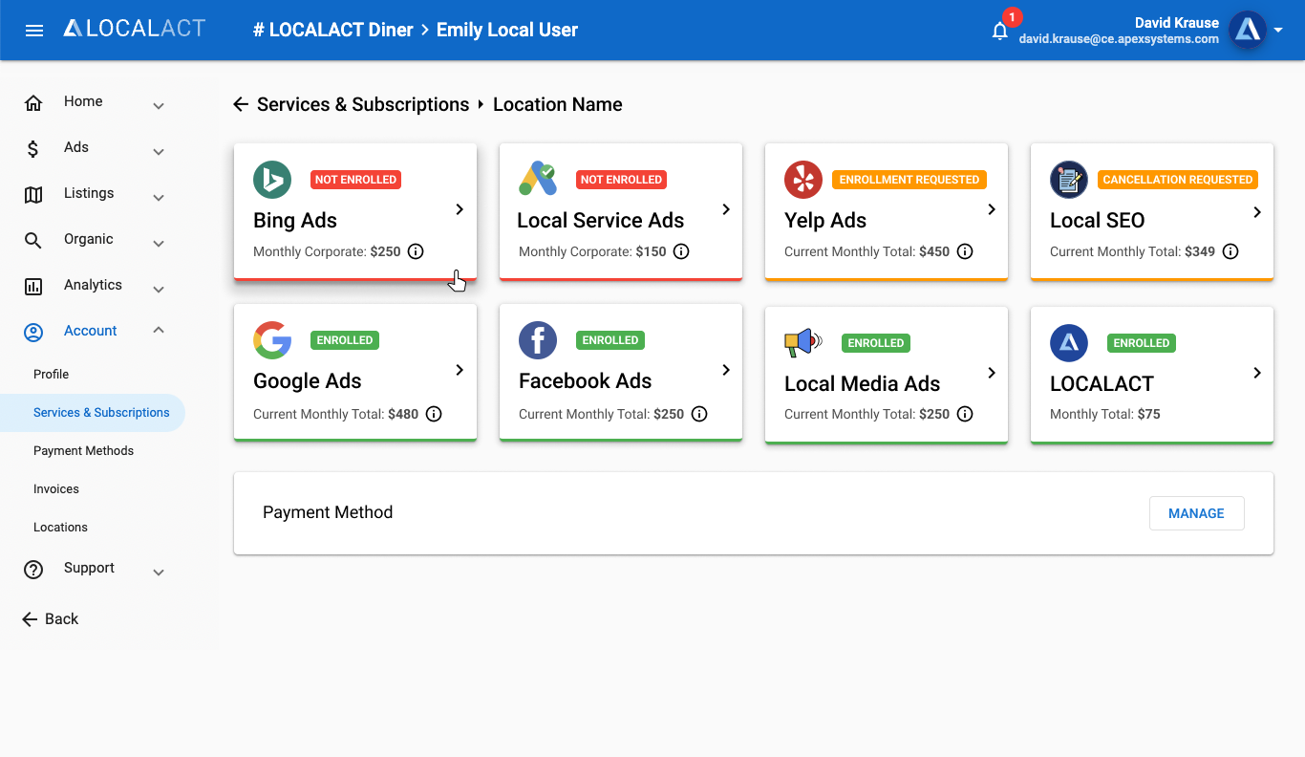Expand the Analytics sidebar section
Viewport: 1305px width, 757px height.
click(x=159, y=290)
